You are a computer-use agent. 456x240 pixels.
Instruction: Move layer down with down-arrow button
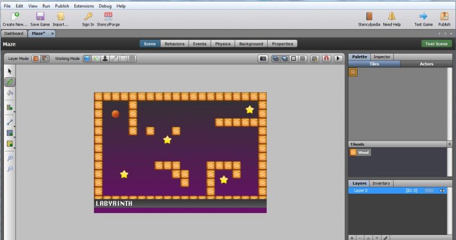[x=377, y=238]
